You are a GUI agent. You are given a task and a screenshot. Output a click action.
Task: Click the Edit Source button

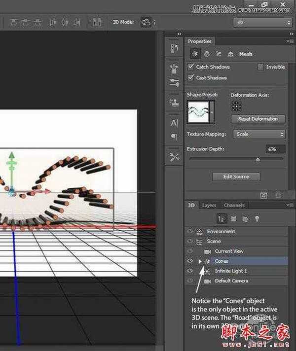236,176
